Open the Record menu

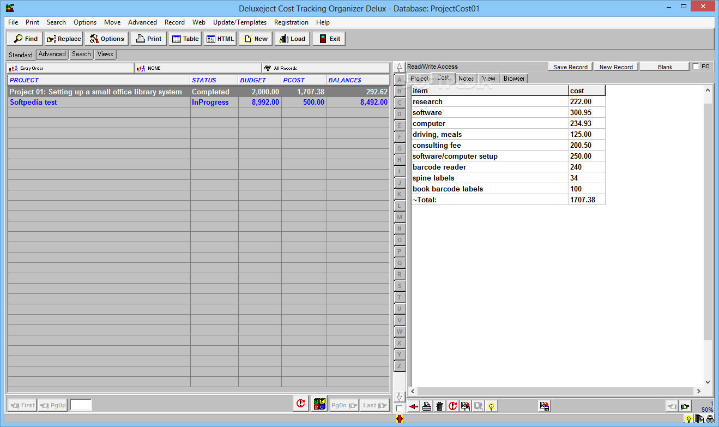pos(174,22)
